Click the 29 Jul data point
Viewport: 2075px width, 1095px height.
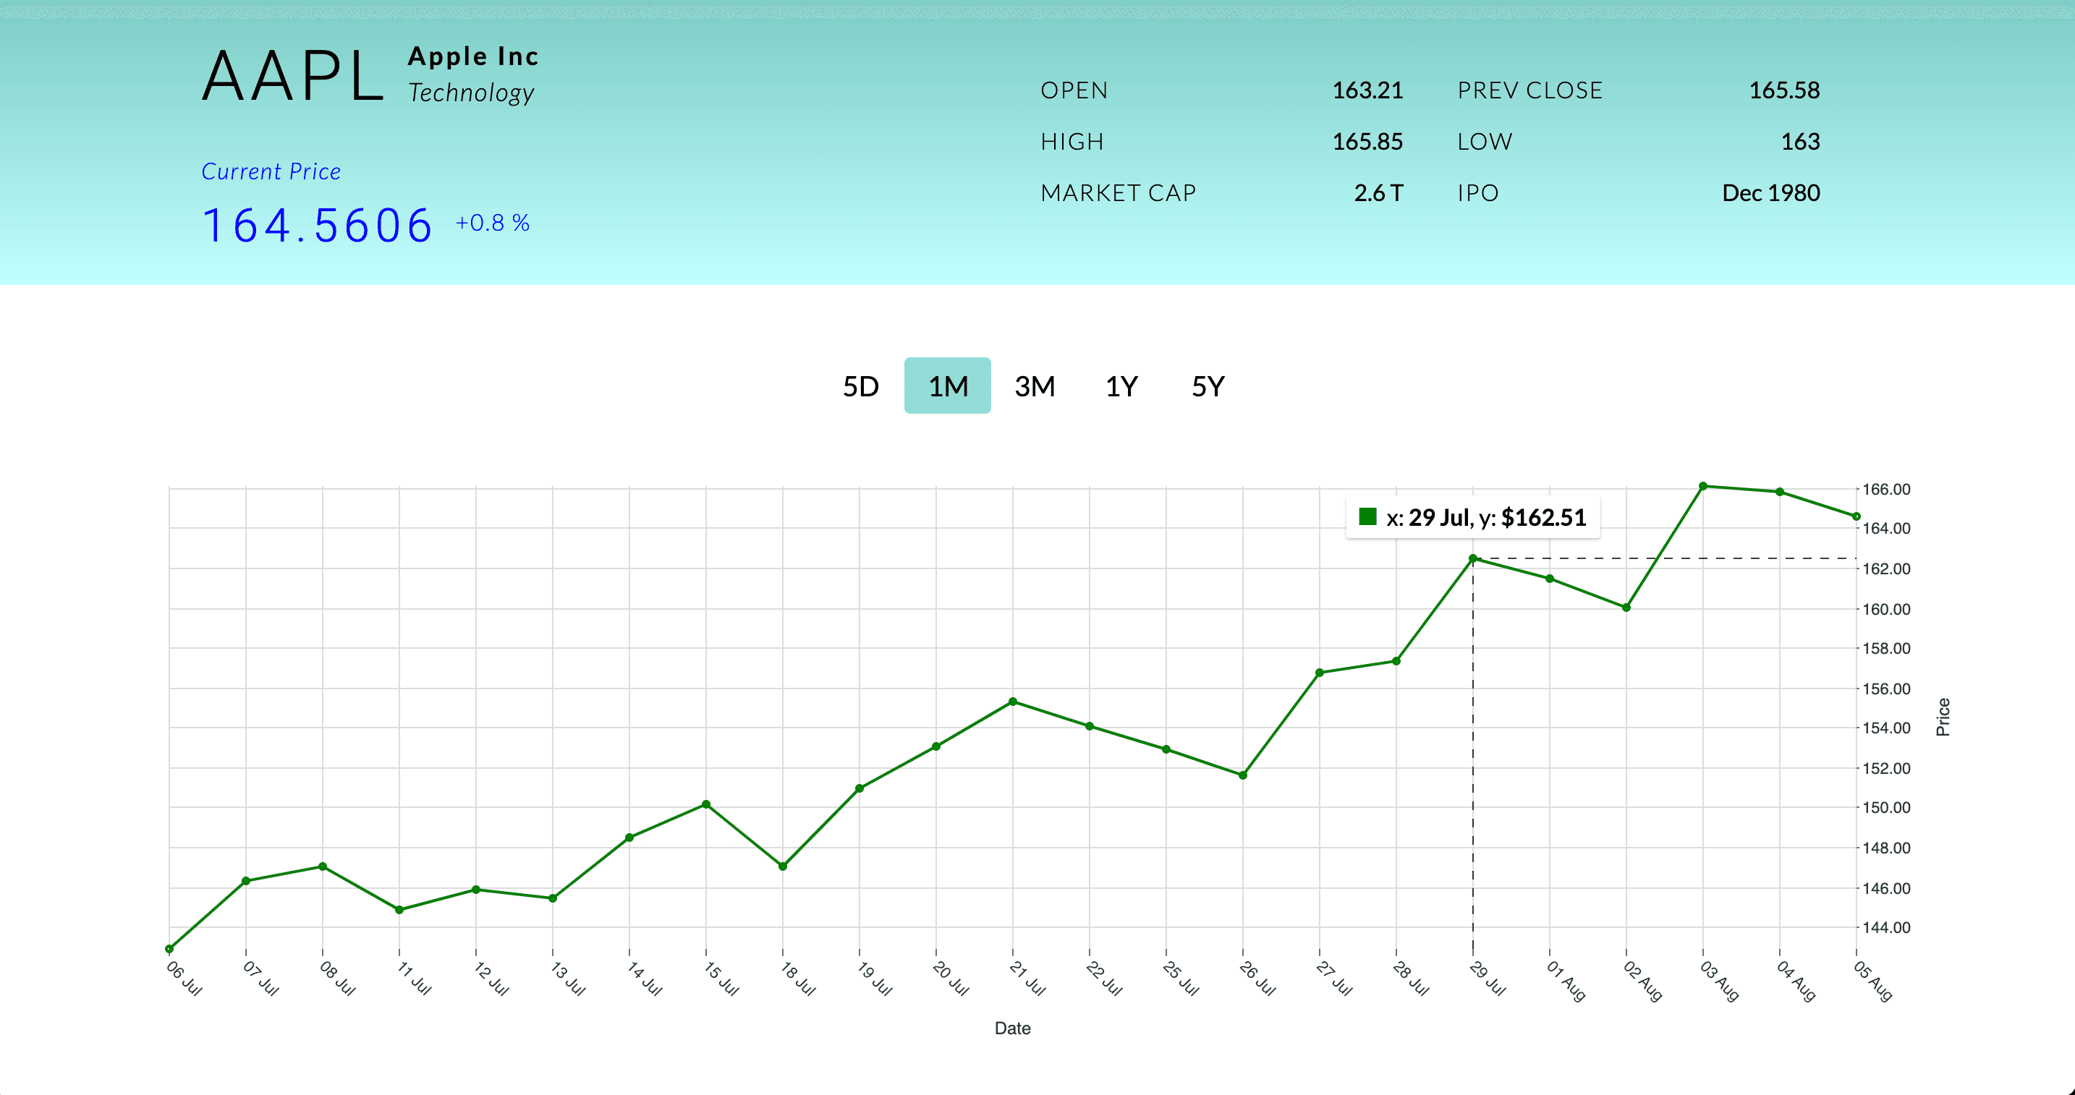pos(1472,558)
